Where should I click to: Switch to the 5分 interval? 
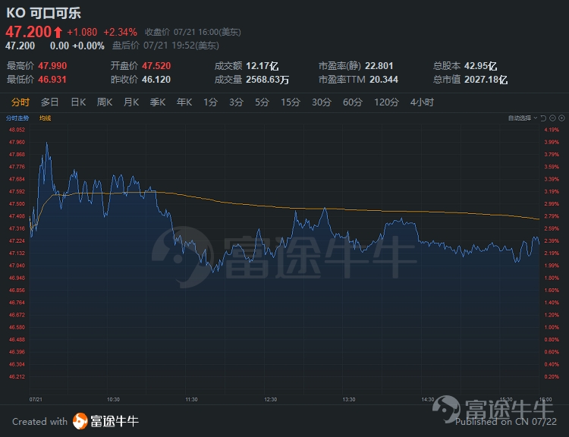(262, 102)
